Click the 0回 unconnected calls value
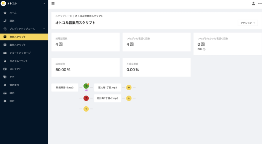Screen dimensions: 262x144 201,44
